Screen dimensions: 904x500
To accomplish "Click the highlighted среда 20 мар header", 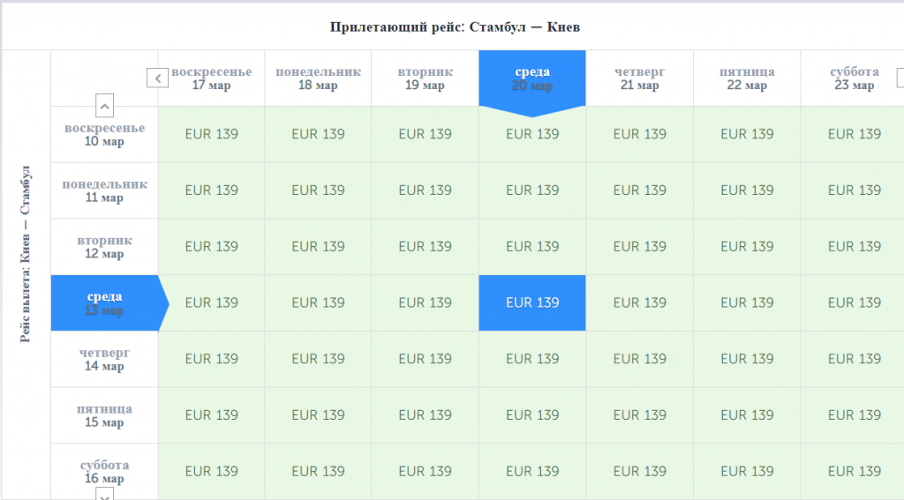I will 532,78.
